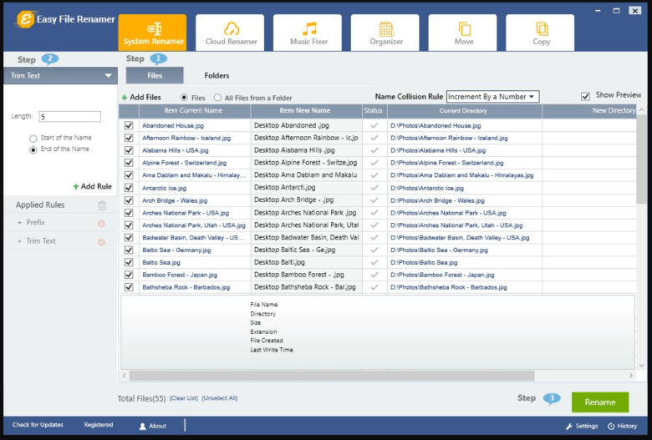Open the Copy tab

[540, 33]
